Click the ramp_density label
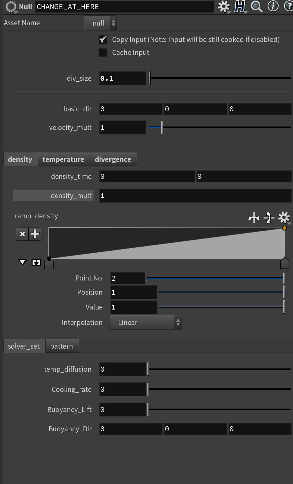Viewport: 293px width, 484px height. (37, 216)
